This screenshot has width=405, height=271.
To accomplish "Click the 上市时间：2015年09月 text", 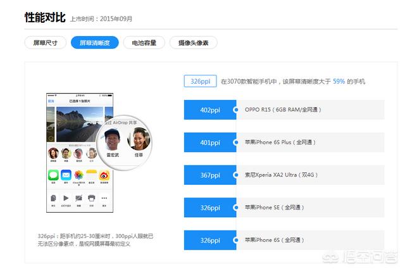I will pyautogui.click(x=101, y=19).
